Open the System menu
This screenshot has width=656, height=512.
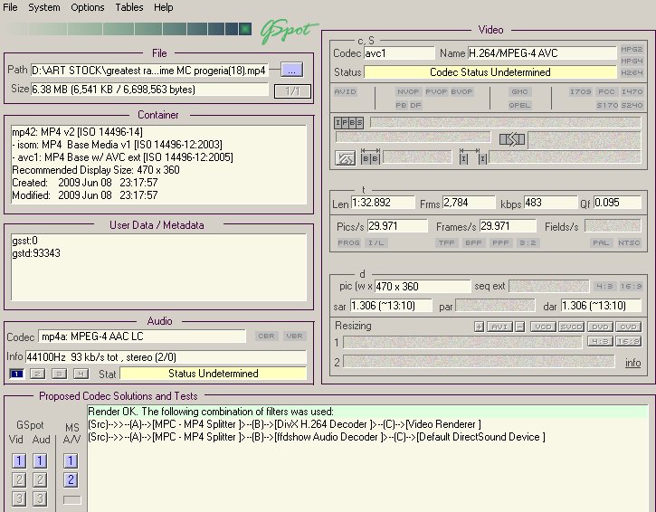coord(44,7)
